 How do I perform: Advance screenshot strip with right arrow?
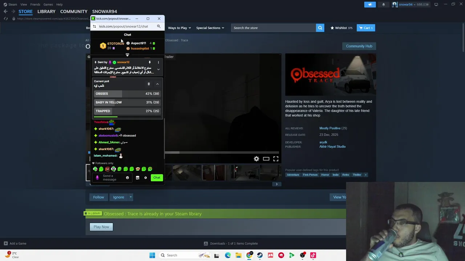coord(276,184)
